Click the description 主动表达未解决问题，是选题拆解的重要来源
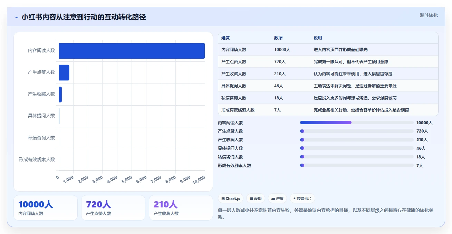This screenshot has width=452, height=234. point(355,86)
